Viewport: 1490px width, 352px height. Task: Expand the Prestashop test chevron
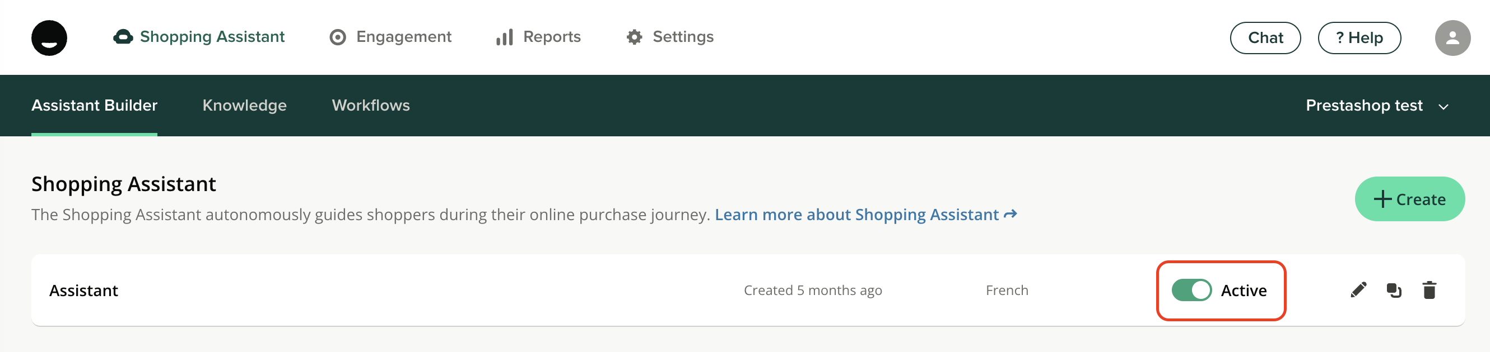[x=1444, y=107]
